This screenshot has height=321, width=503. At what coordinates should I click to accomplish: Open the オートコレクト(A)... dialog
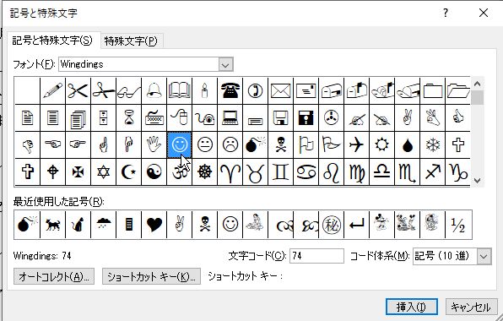click(x=54, y=276)
